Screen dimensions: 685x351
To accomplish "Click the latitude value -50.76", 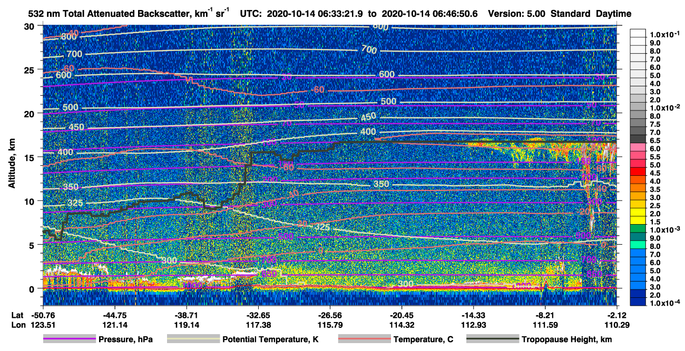I will coord(42,316).
